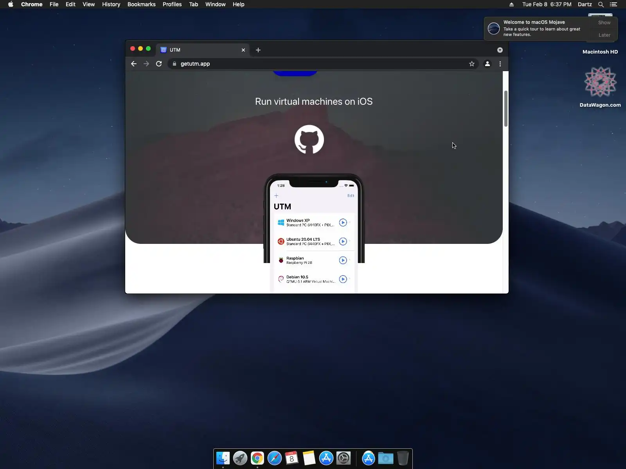This screenshot has width=626, height=469.
Task: Open the Apple menu
Action: tap(11, 4)
